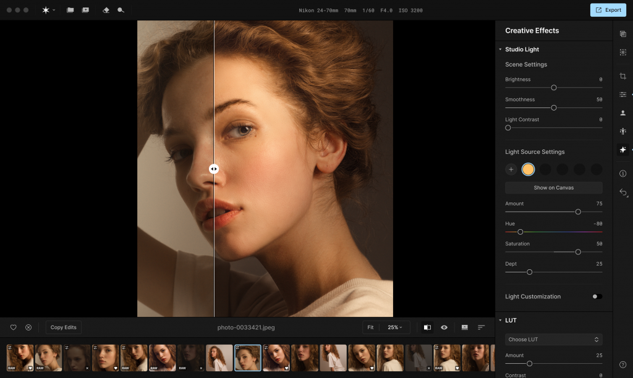Open the info icon in sidebar

(x=623, y=174)
